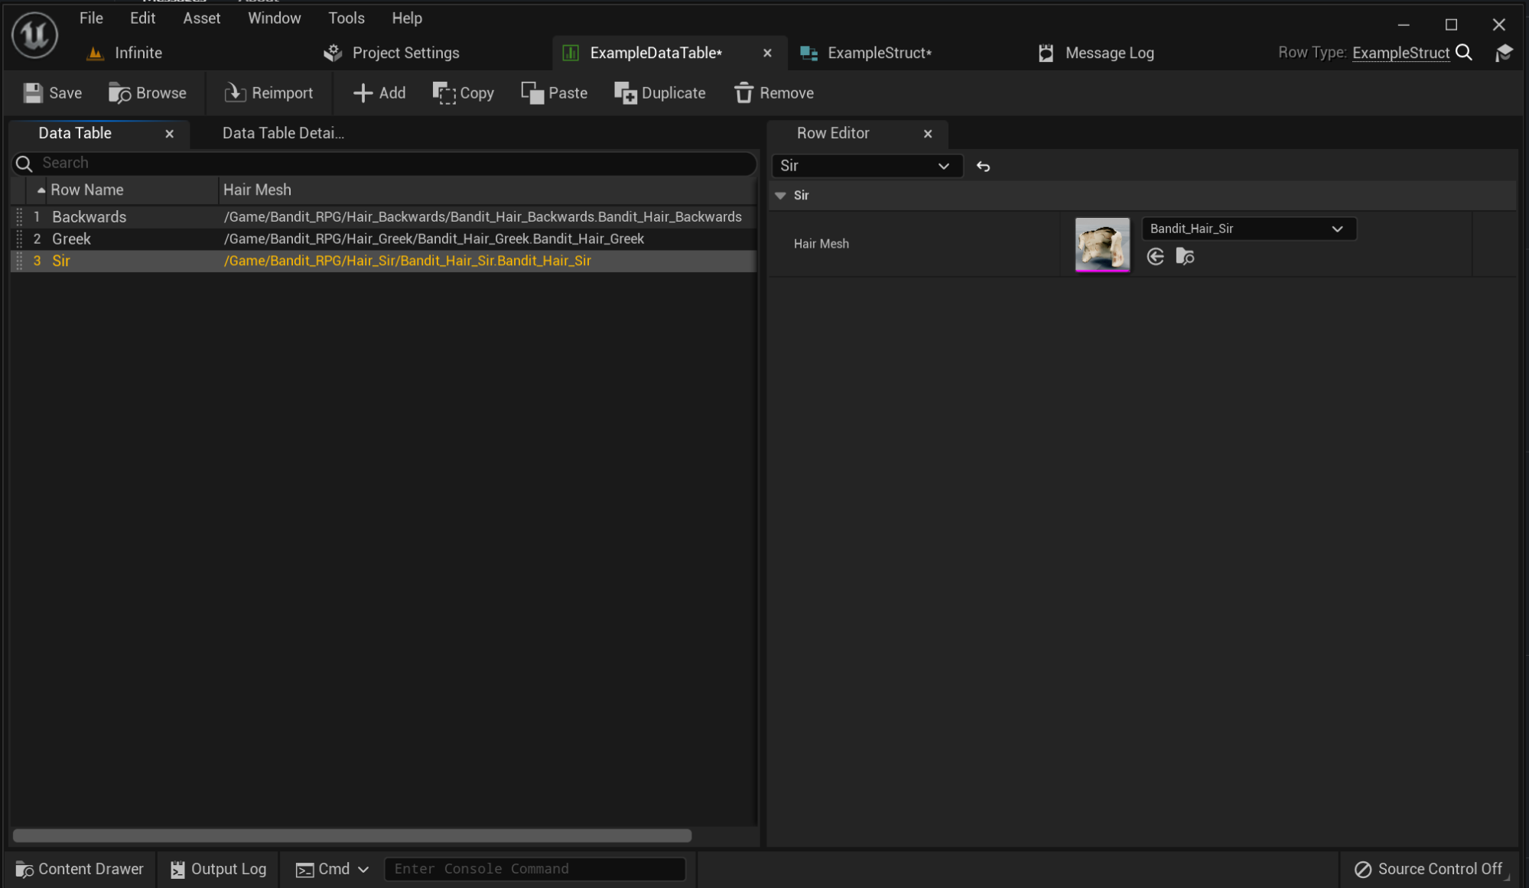
Task: Reset the Sir row to default
Action: click(x=983, y=166)
